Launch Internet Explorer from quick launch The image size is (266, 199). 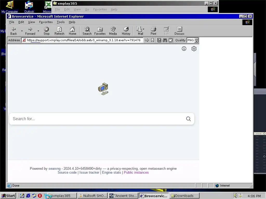tap(28, 196)
